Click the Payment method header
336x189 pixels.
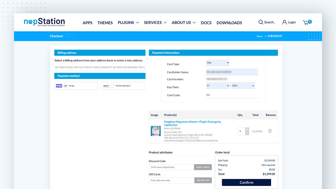point(100,76)
